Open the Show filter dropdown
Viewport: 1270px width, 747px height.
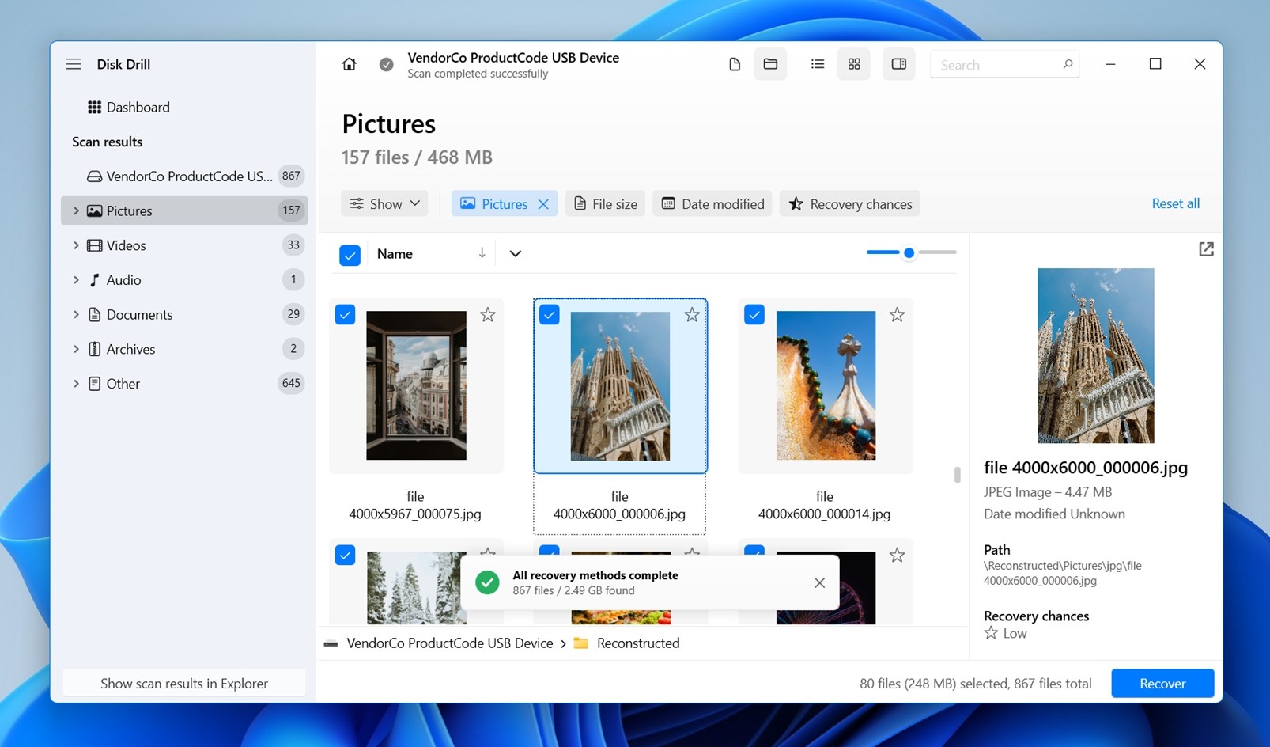point(384,204)
